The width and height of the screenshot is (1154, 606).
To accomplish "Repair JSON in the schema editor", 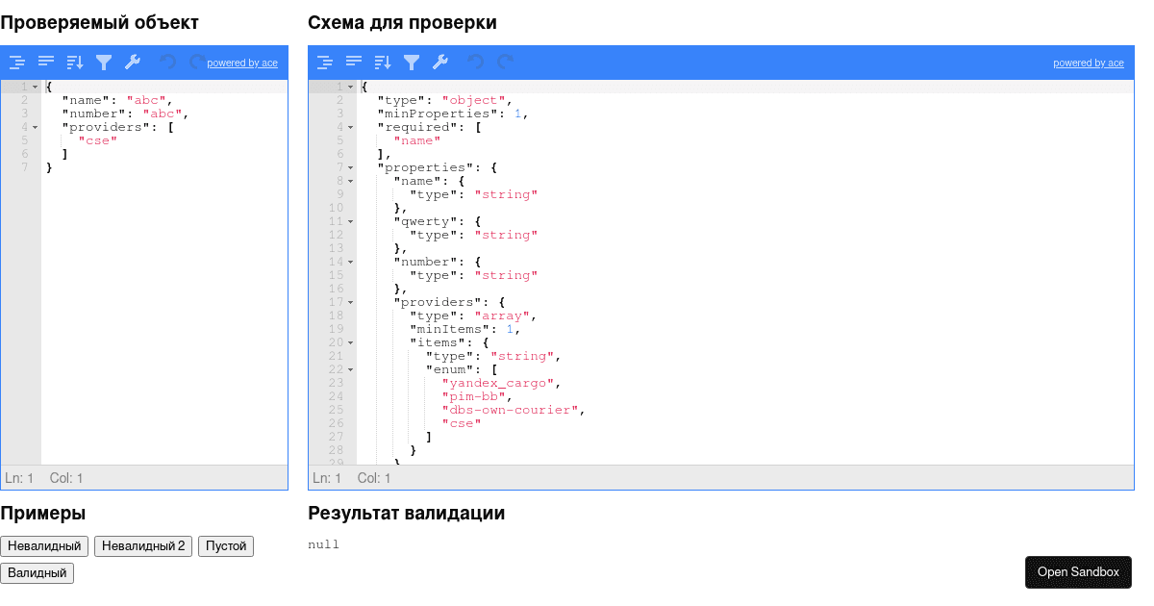I will coord(440,63).
